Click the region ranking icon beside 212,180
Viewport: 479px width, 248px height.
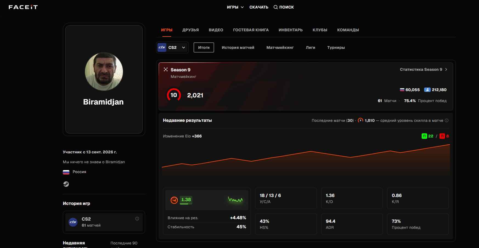click(427, 90)
